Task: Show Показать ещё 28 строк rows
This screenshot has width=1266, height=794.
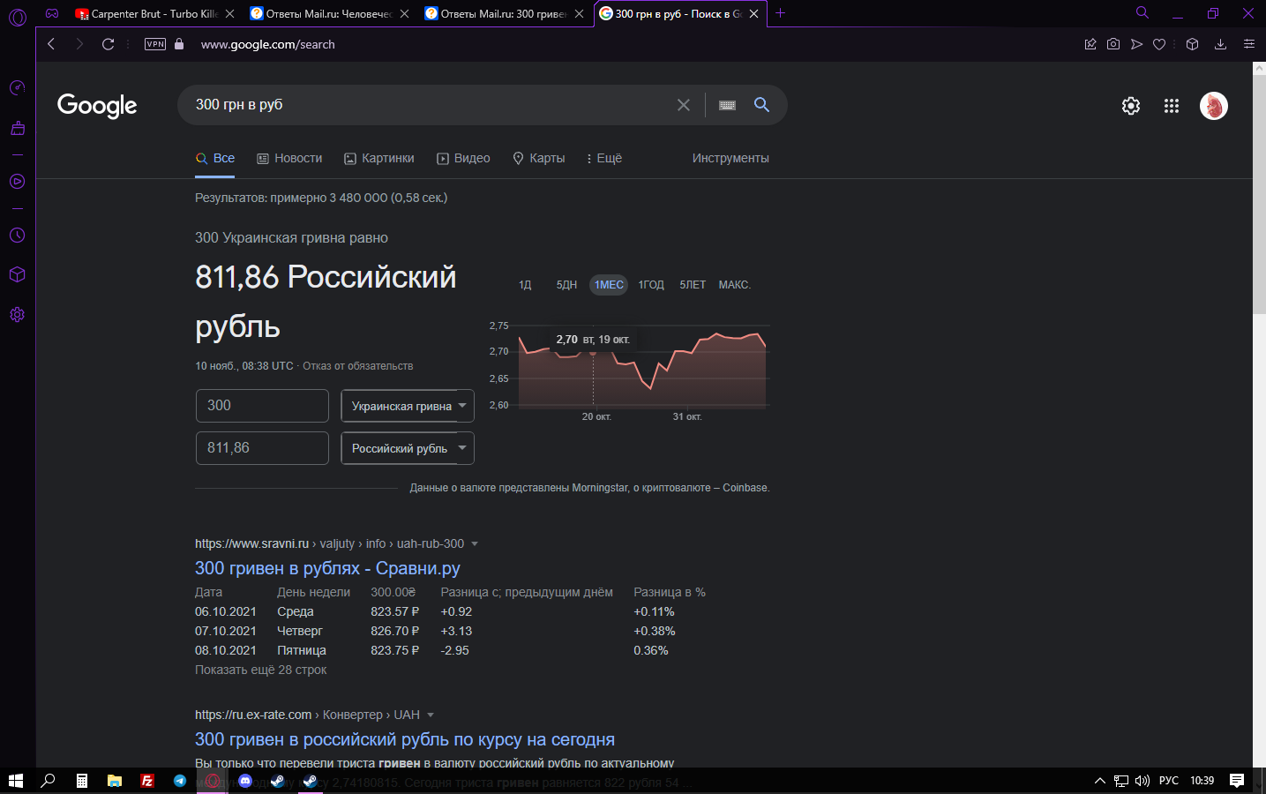Action: [x=260, y=670]
